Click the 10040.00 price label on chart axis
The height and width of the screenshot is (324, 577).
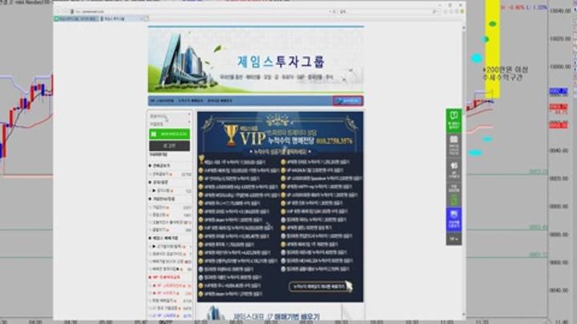(x=560, y=11)
